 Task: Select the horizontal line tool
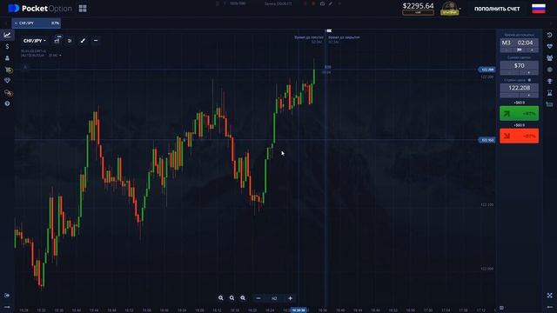click(96, 41)
